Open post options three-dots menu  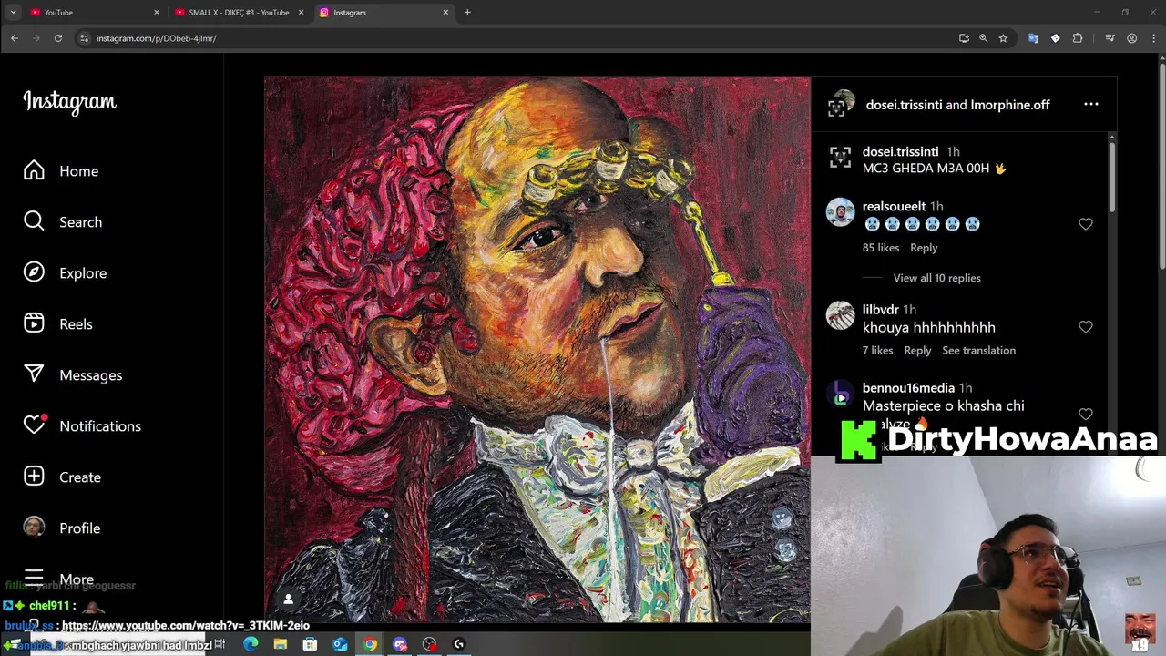[x=1090, y=105]
